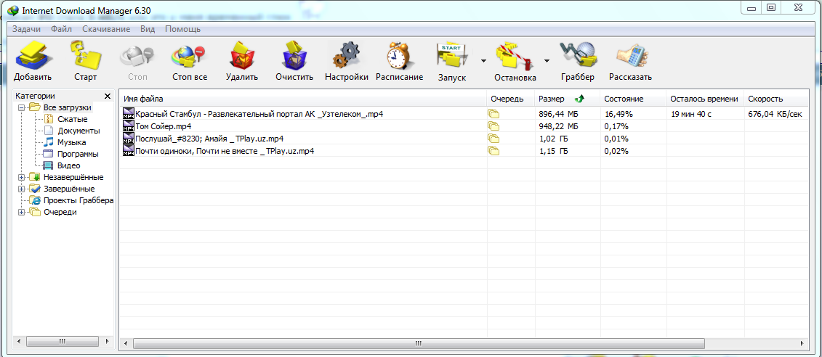The width and height of the screenshot is (822, 357).
Task: Click the Добавить (Add) download icon
Action: pos(32,56)
